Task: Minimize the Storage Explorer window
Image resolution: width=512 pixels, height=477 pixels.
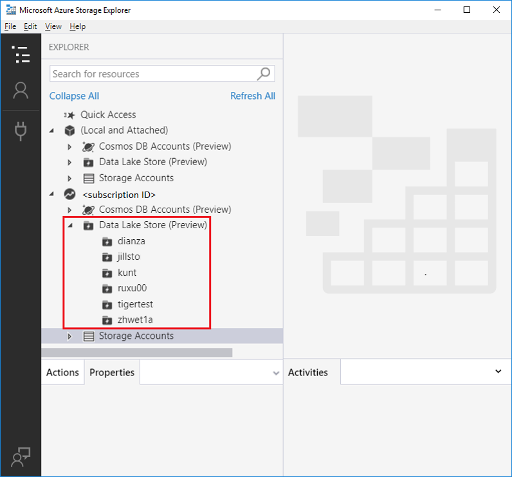Action: pos(437,10)
